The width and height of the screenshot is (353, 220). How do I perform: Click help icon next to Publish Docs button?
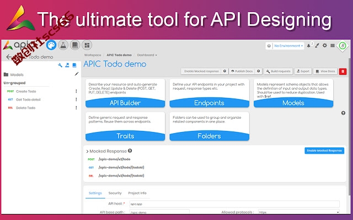coord(259,71)
